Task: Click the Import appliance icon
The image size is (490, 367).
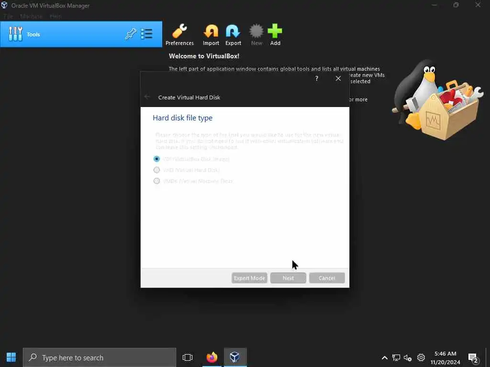Action: tap(211, 34)
